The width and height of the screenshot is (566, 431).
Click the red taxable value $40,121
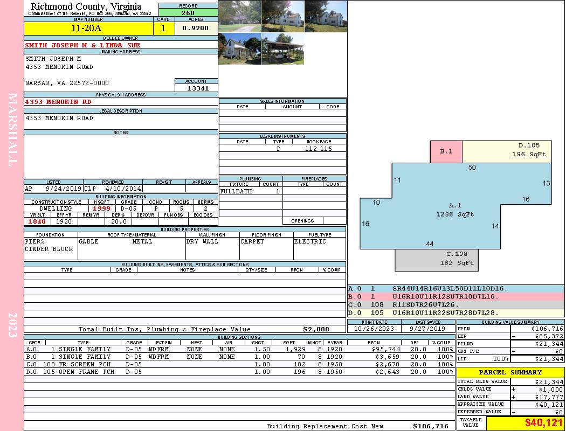point(543,423)
